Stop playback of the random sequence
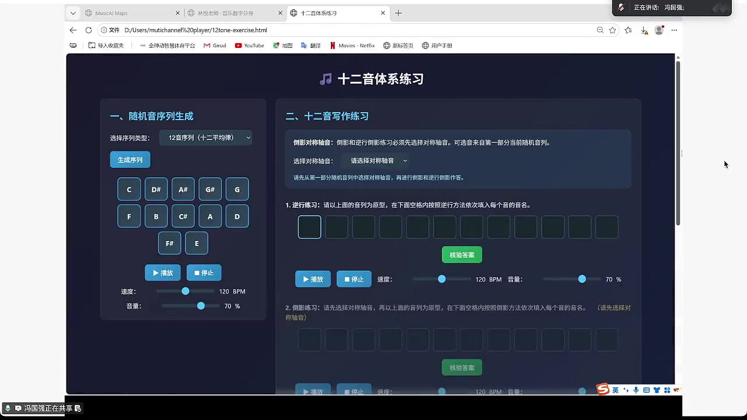 (204, 272)
